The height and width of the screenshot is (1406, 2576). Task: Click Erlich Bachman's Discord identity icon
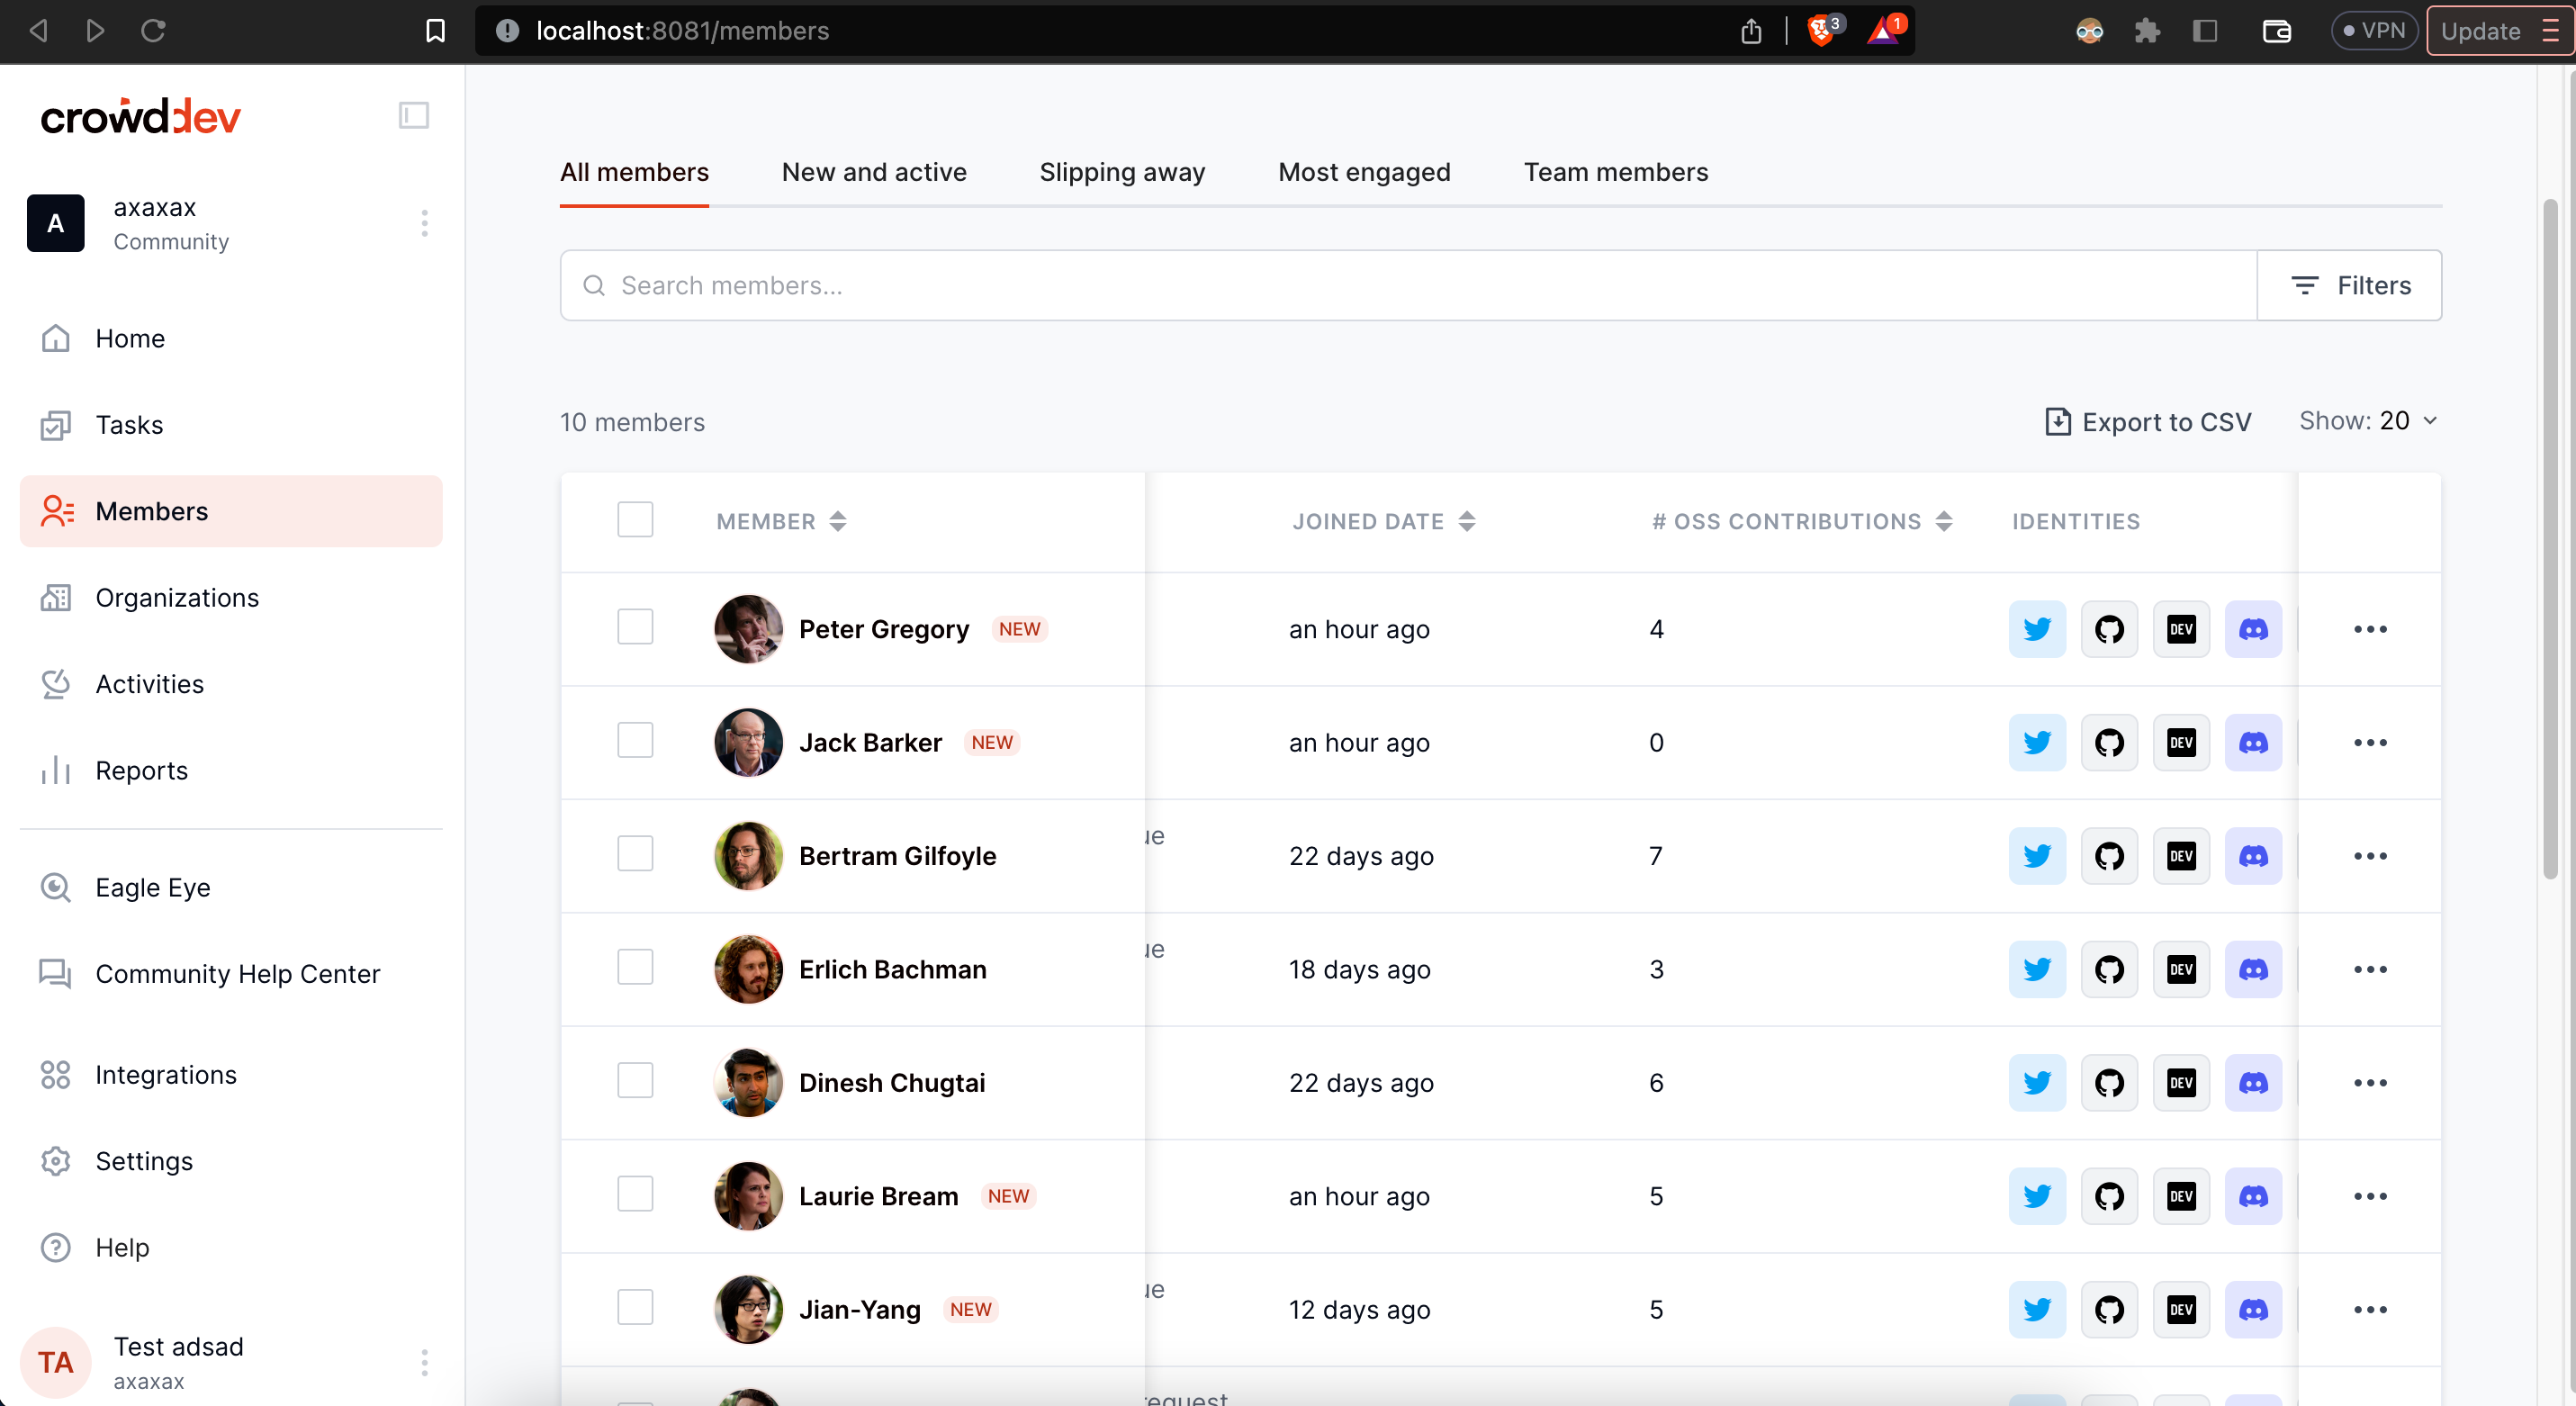point(2252,969)
